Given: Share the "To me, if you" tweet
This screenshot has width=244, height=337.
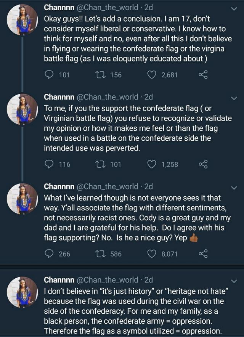Looking at the screenshot, I should point(203,164).
